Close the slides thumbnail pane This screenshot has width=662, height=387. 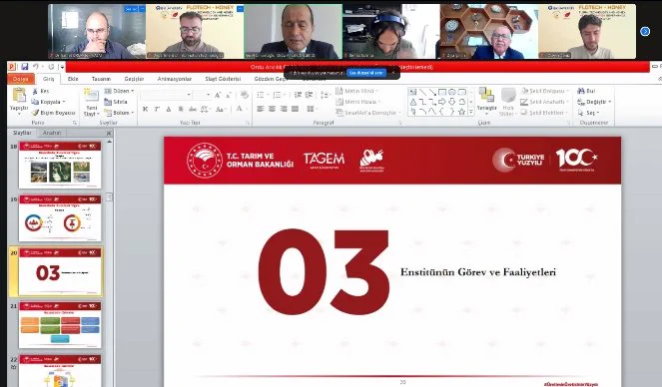109,134
